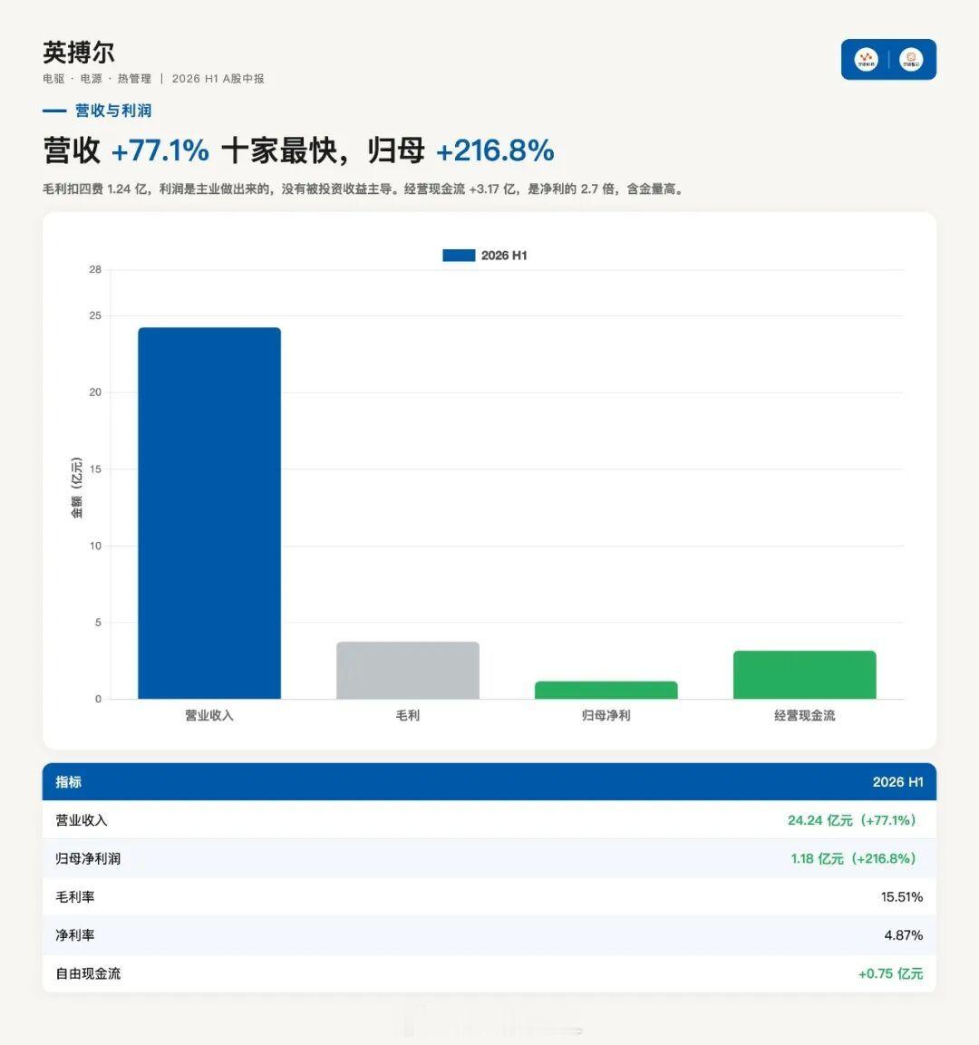Click the value '1.18 亿元 (+216.8%)'
The width and height of the screenshot is (979, 1045).
coord(857,858)
